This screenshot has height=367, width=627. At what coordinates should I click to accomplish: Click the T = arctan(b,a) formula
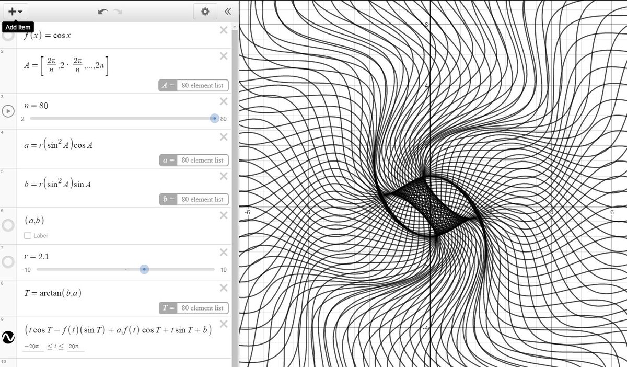pos(52,293)
